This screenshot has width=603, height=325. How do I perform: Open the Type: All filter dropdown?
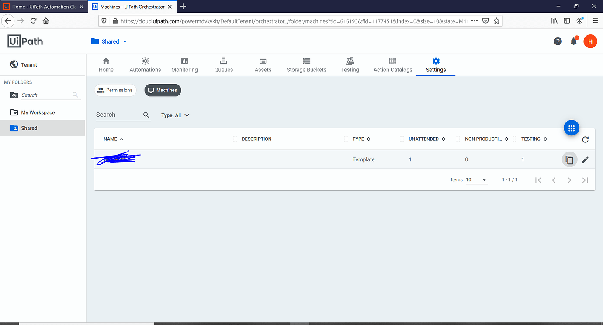pyautogui.click(x=175, y=115)
